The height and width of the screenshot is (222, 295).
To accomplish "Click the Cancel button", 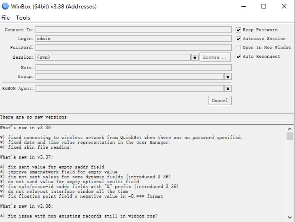I will coord(220,100).
